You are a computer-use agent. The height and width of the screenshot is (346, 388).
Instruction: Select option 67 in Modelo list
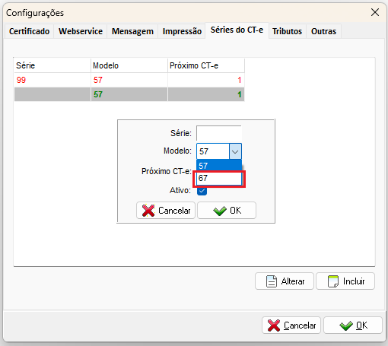point(219,179)
